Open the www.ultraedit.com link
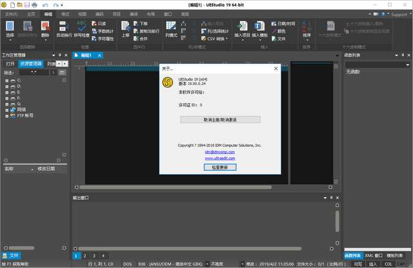The width and height of the screenshot is (413, 268). click(x=220, y=158)
